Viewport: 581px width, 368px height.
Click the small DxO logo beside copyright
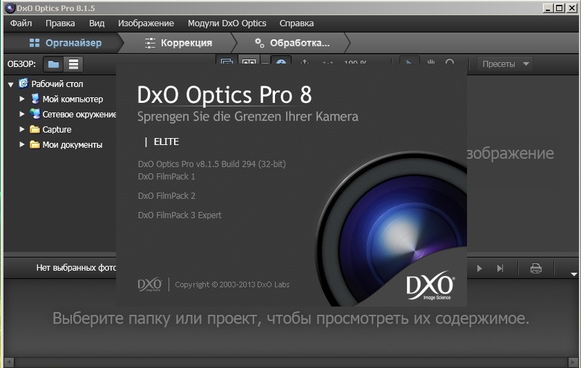tap(150, 284)
